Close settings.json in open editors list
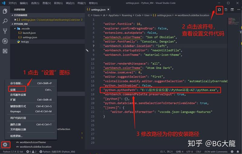The width and height of the screenshot is (242, 154). coord(15,20)
